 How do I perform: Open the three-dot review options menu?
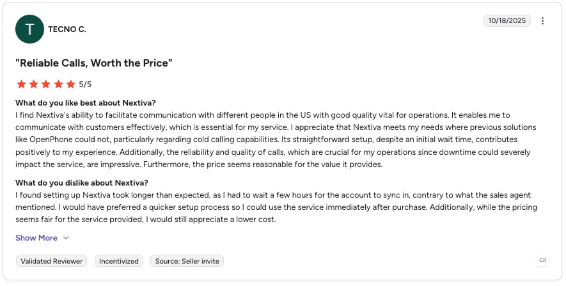click(542, 21)
